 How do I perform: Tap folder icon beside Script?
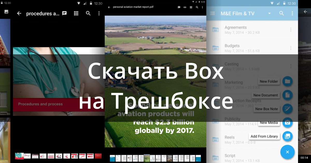click(215, 158)
